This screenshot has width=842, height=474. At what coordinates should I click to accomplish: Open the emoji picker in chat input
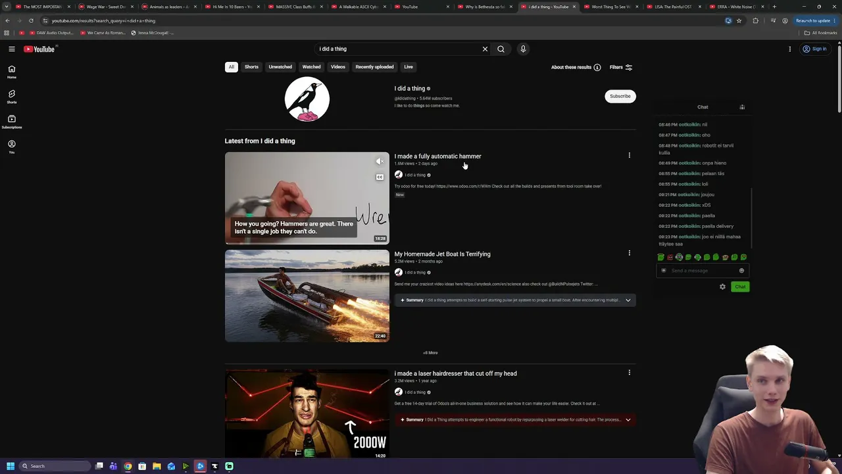point(741,271)
